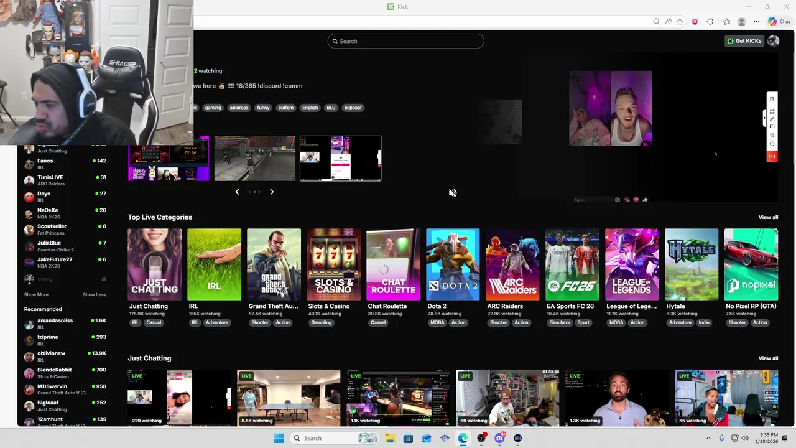The height and width of the screenshot is (448, 796).
Task: Open oblivionsw recommended channel
Action: pyautogui.click(x=65, y=356)
